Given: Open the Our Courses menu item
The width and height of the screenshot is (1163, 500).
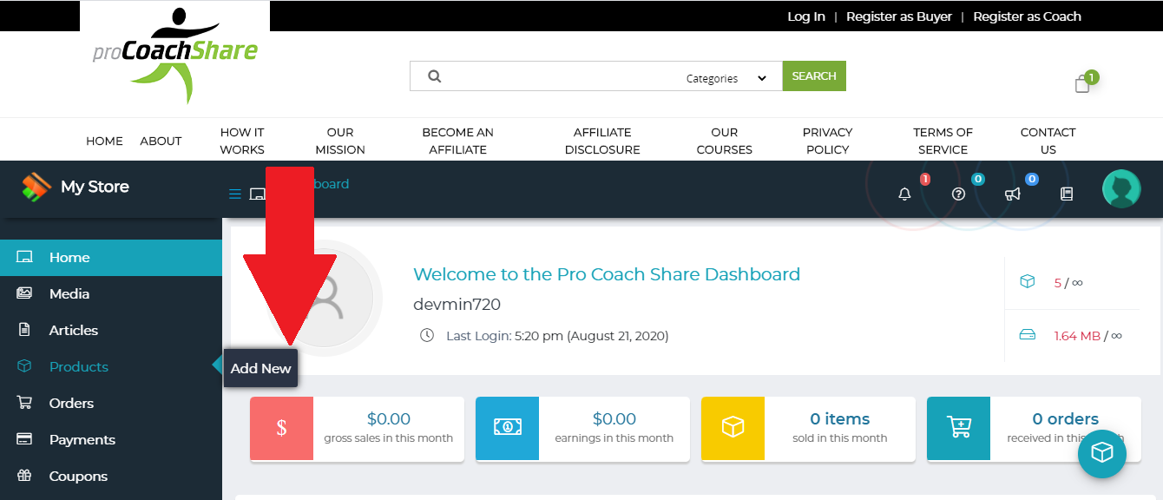Looking at the screenshot, I should pos(724,140).
